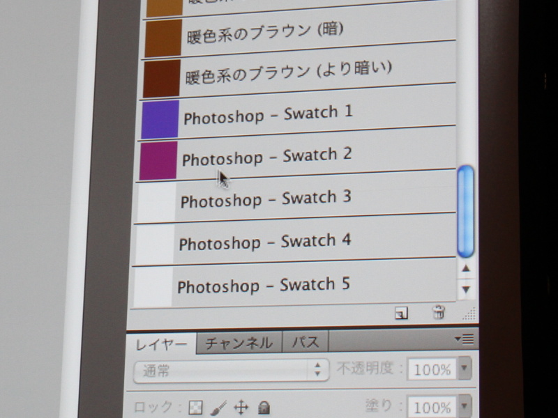Viewport: 558px width, 418px height.
Task: Delete a swatch using the trash icon
Action: [x=439, y=311]
